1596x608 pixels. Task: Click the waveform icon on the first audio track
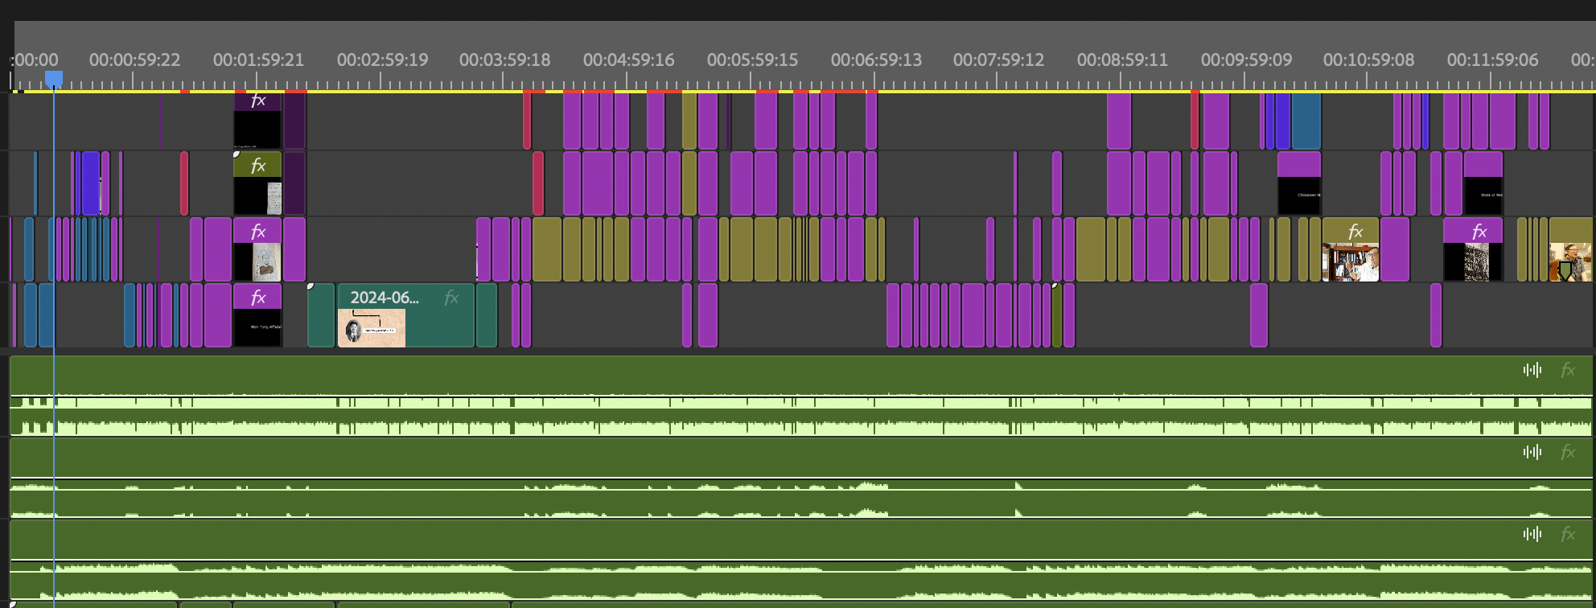coord(1532,370)
